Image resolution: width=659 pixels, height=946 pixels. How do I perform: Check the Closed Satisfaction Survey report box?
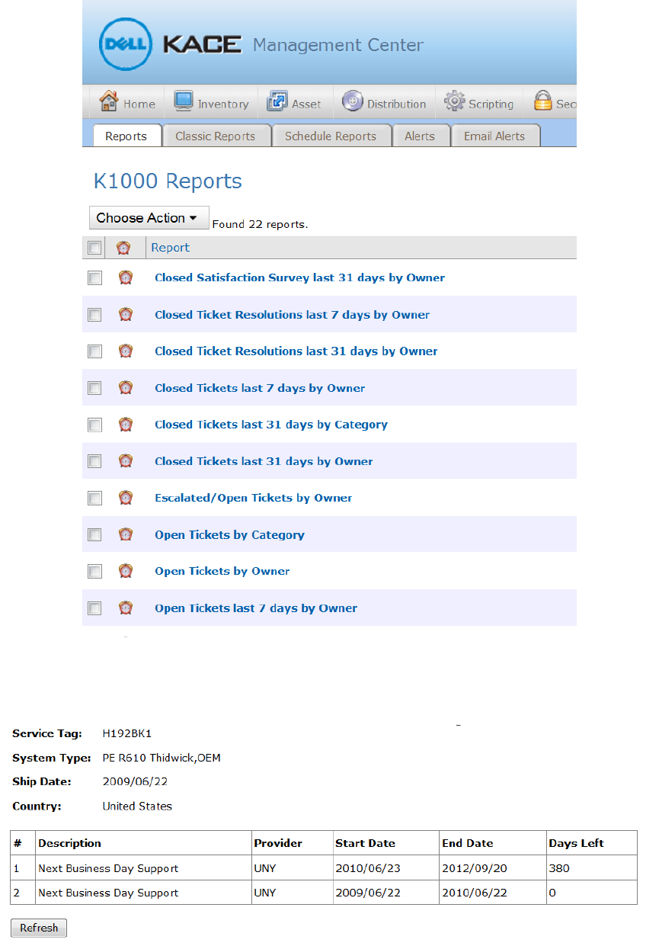point(94,278)
